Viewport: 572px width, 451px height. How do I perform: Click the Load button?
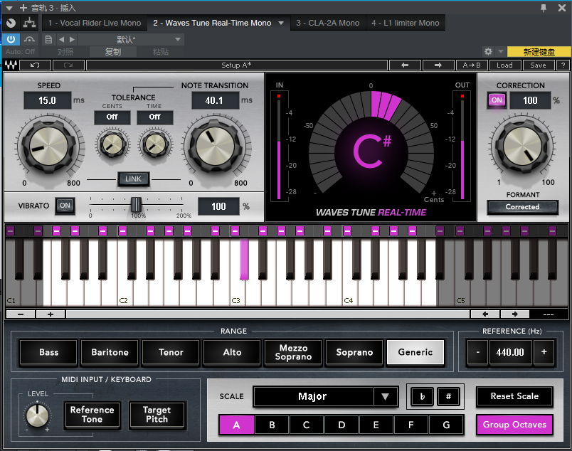point(504,65)
